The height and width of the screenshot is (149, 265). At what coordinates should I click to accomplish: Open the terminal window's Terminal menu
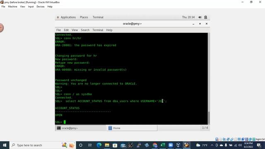[98, 30]
